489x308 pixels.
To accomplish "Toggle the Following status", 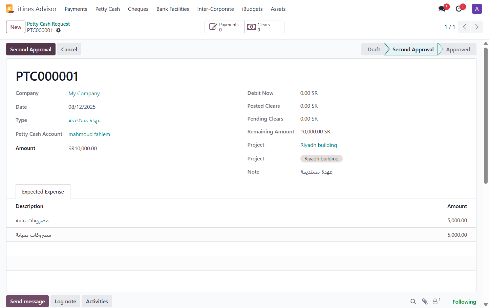I will click(x=464, y=302).
